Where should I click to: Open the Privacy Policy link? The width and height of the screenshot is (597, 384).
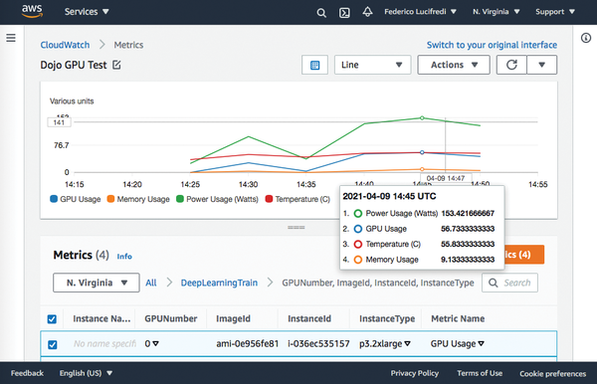coord(415,373)
